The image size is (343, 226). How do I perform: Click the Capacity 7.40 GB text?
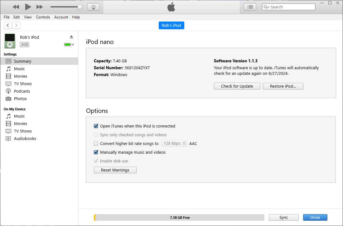pos(110,61)
